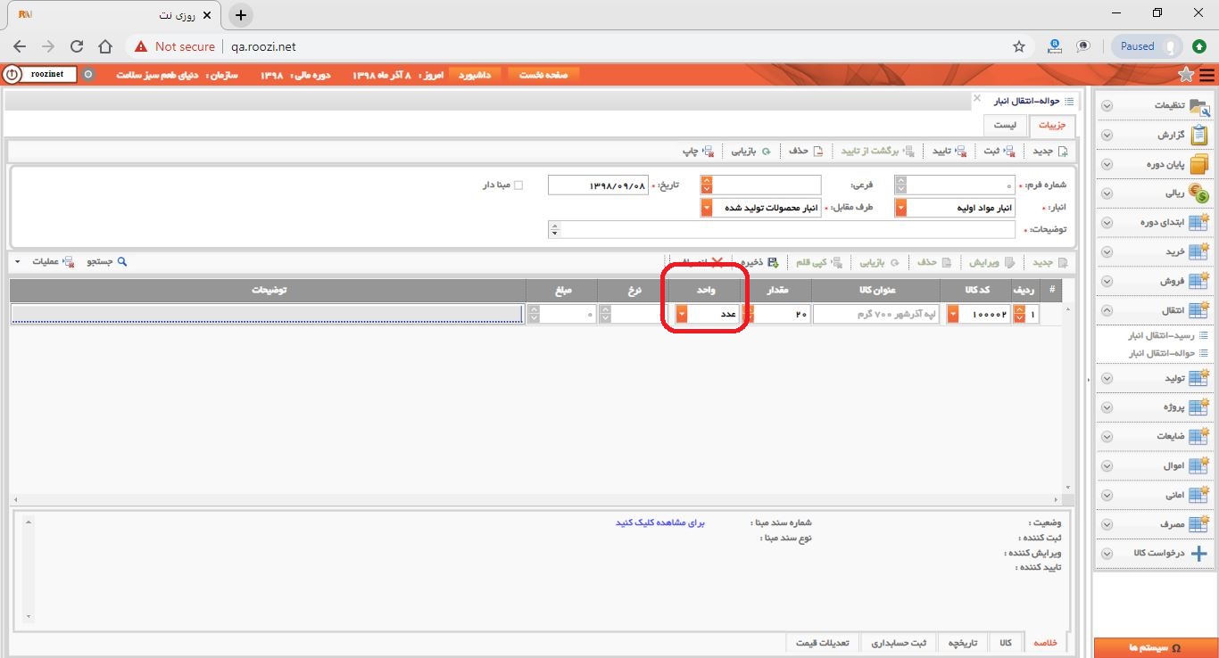1219x658 pixels.
Task: Click the درخواست کالا plus icon
Action: [1199, 553]
